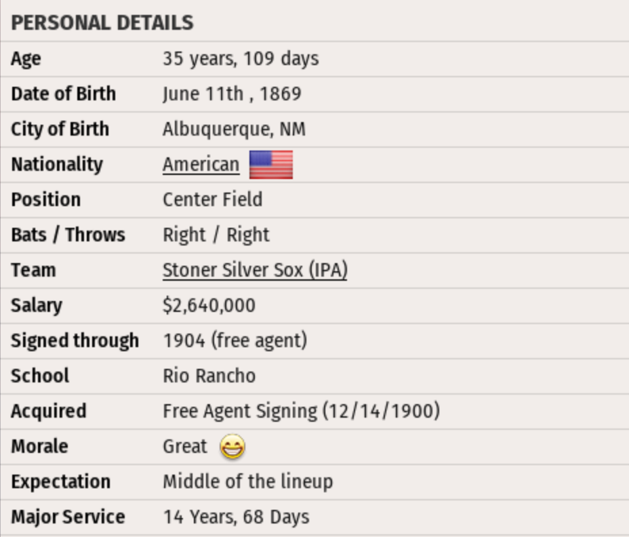Click the Middle of the lineup expectation
Image resolution: width=629 pixels, height=537 pixels.
point(247,482)
